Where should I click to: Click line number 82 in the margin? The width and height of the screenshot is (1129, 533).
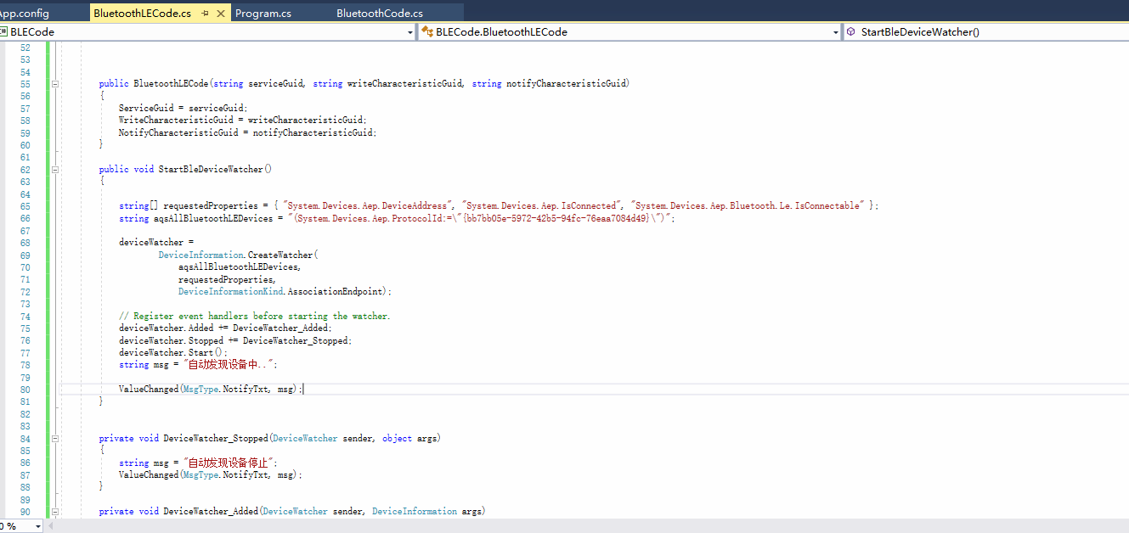coord(25,414)
